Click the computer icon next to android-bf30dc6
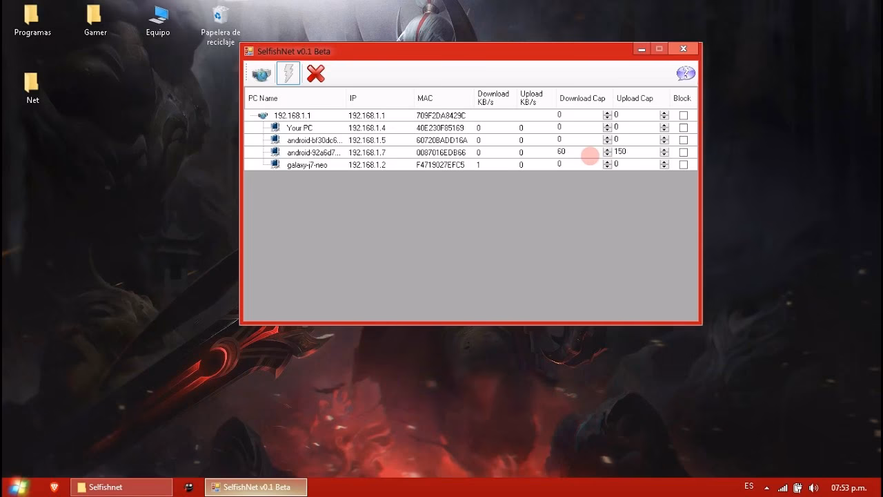The image size is (883, 497). tap(275, 140)
